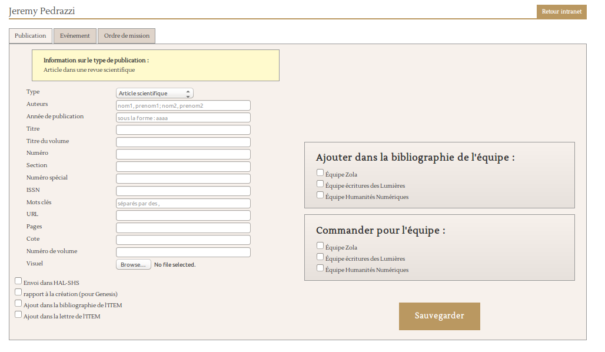Open the Ordre de mission tab

pos(127,36)
